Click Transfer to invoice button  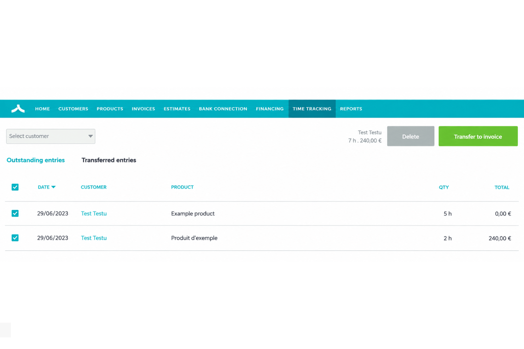click(478, 136)
